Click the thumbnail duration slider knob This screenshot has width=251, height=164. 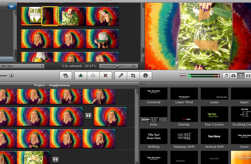pos(117,66)
